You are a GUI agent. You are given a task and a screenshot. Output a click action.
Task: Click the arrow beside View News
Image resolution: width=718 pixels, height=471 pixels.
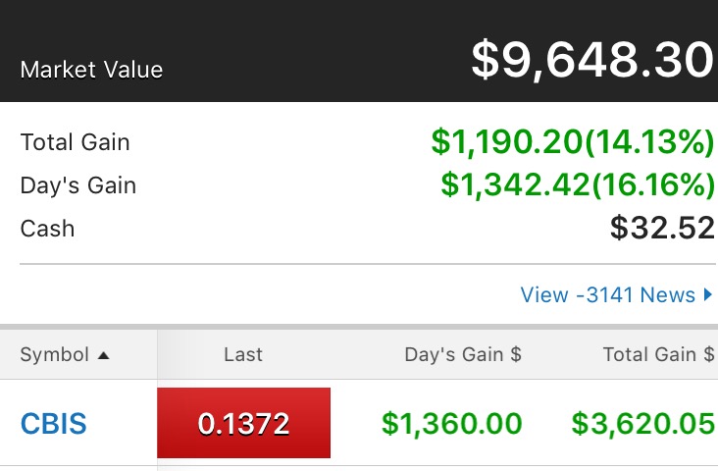[x=708, y=294]
